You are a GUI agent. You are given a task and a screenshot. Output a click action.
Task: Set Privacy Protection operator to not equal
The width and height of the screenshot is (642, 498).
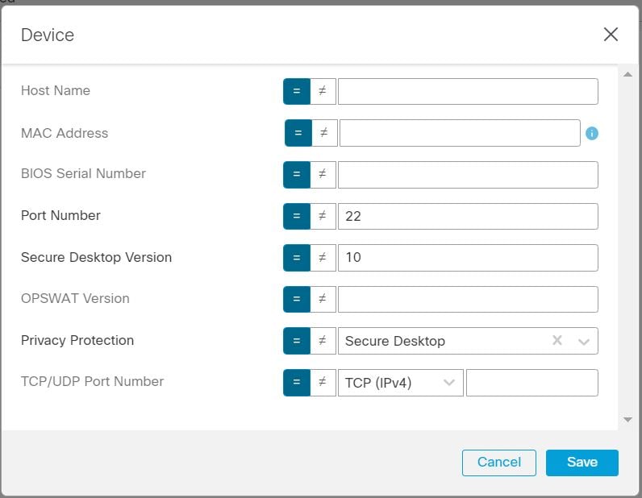323,341
